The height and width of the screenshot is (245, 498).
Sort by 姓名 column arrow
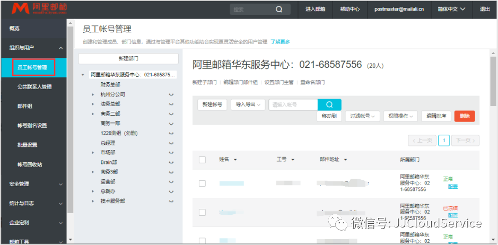(x=235, y=160)
